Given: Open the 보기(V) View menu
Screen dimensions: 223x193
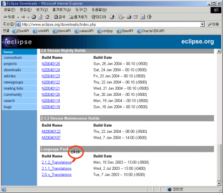Looking at the screenshot, I should (x=42, y=10).
